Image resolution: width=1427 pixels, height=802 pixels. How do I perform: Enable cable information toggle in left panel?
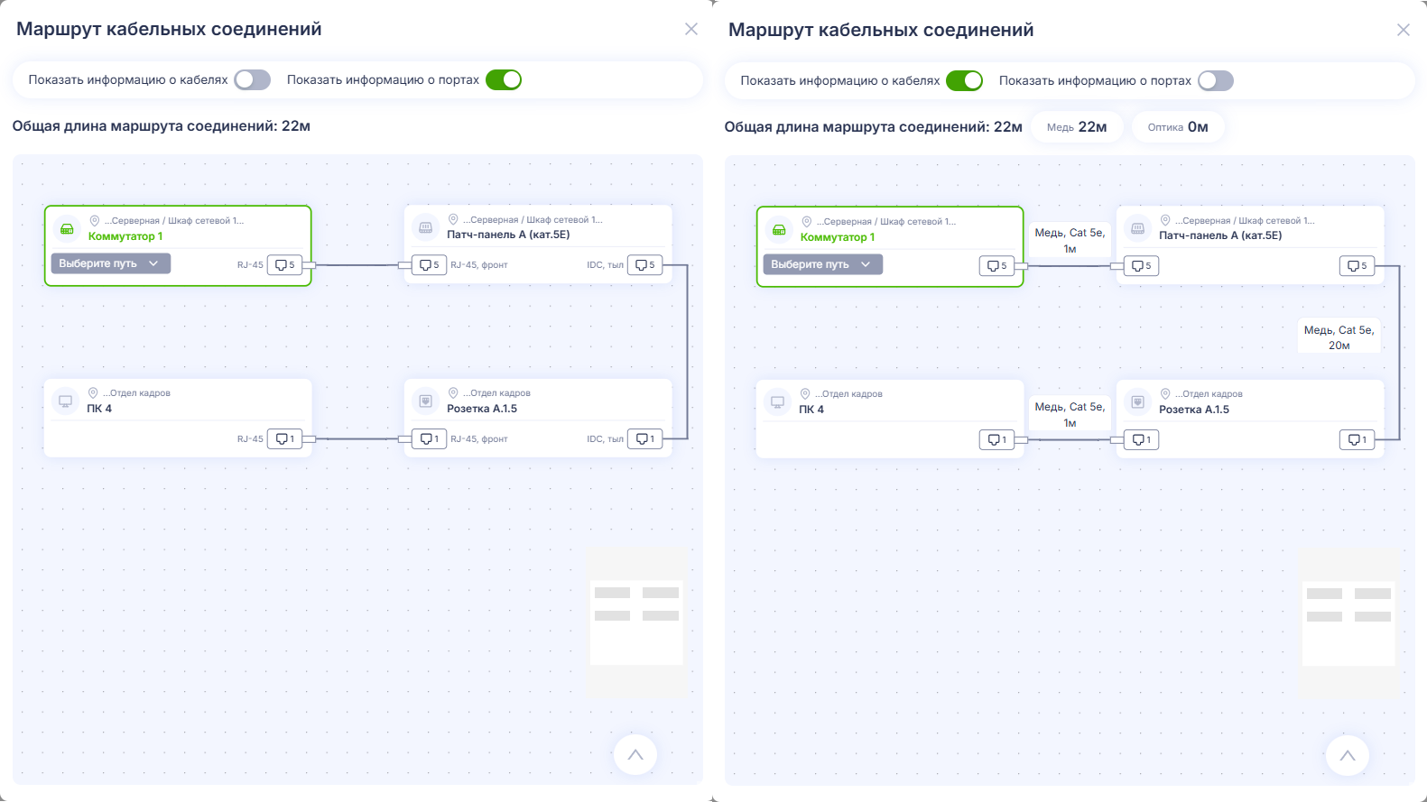(x=253, y=79)
